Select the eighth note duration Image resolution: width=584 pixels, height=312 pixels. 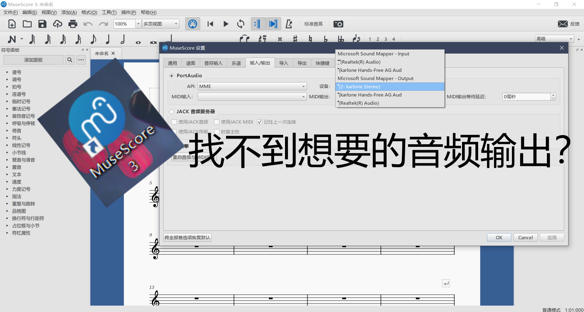tap(93, 39)
